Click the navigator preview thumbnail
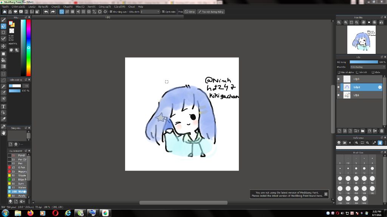 pos(361,40)
